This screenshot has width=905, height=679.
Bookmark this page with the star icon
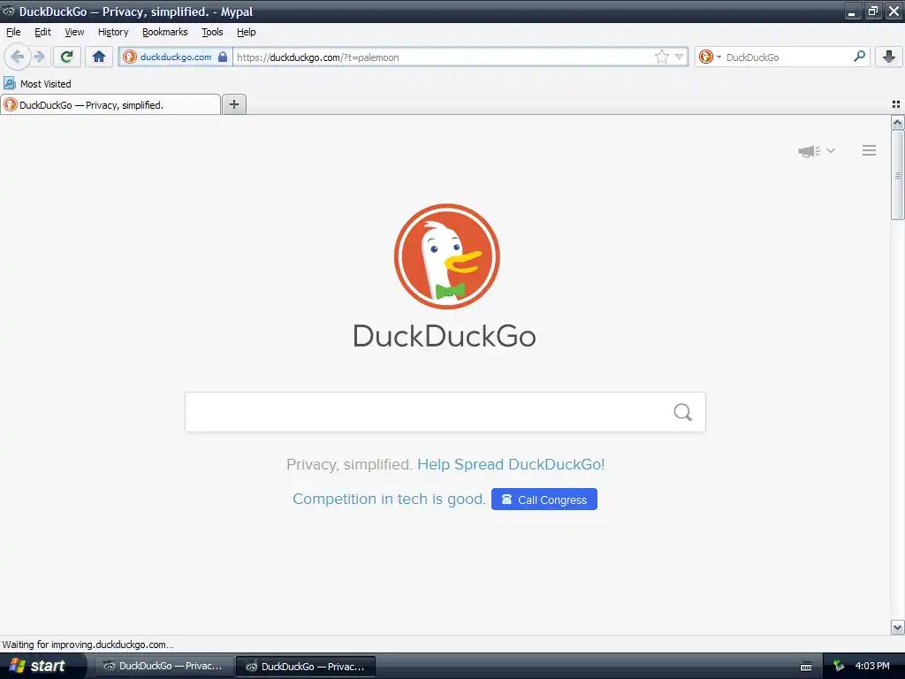661,57
